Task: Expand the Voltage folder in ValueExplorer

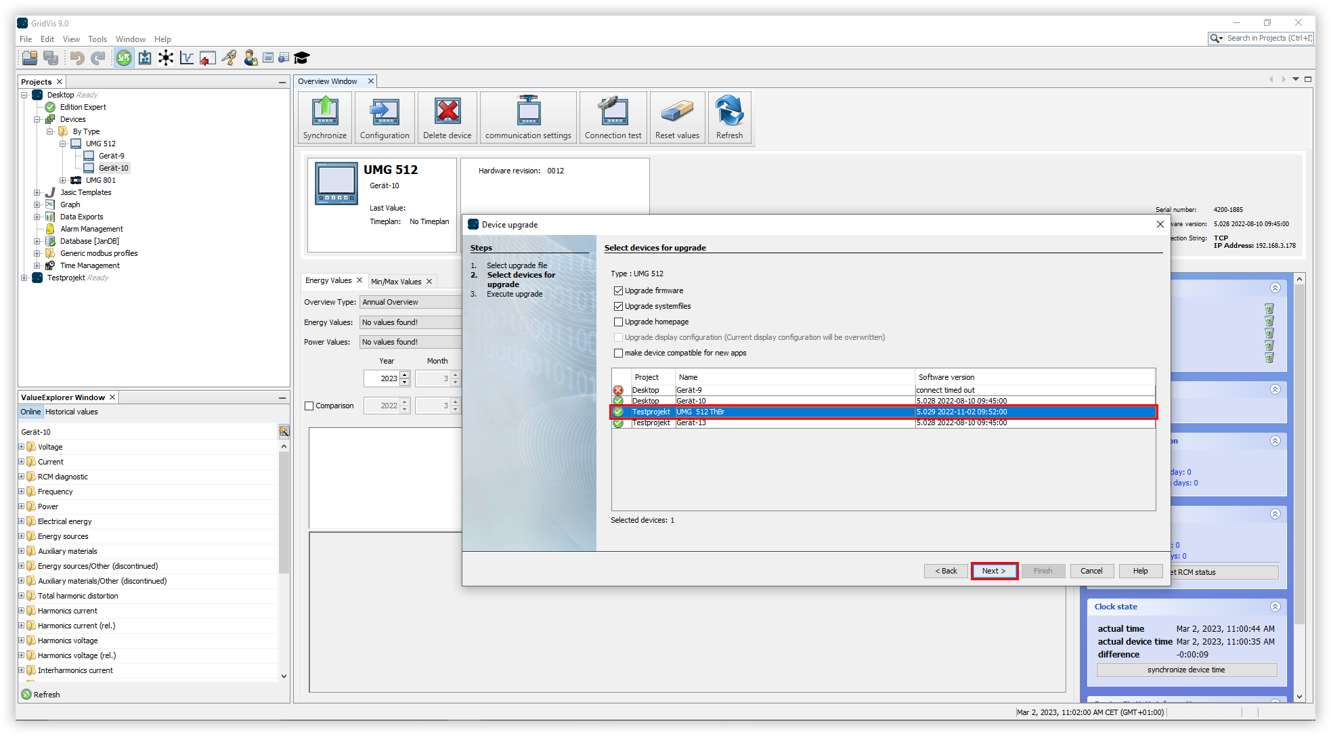Action: pos(21,447)
